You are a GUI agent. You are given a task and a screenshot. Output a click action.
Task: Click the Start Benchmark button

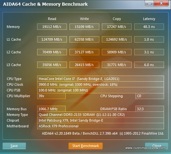click(x=86, y=146)
